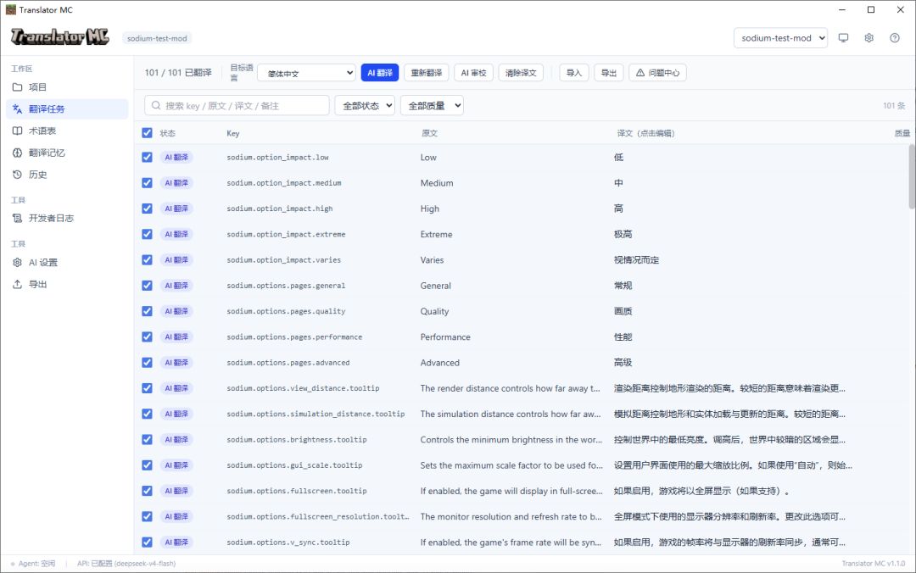This screenshot has width=916, height=573.
Task: Click the AI 审校 button
Action: (x=474, y=73)
